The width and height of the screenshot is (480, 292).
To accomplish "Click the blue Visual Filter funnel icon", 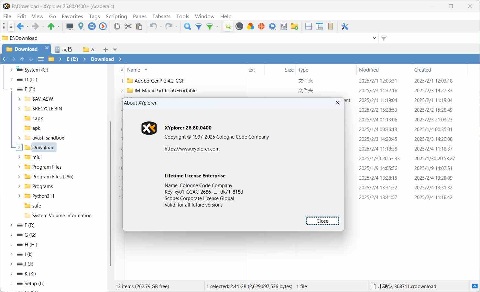I will click(x=199, y=27).
